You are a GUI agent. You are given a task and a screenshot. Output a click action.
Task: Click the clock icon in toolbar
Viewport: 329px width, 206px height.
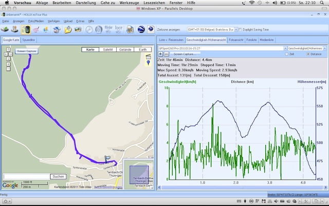[89, 29]
